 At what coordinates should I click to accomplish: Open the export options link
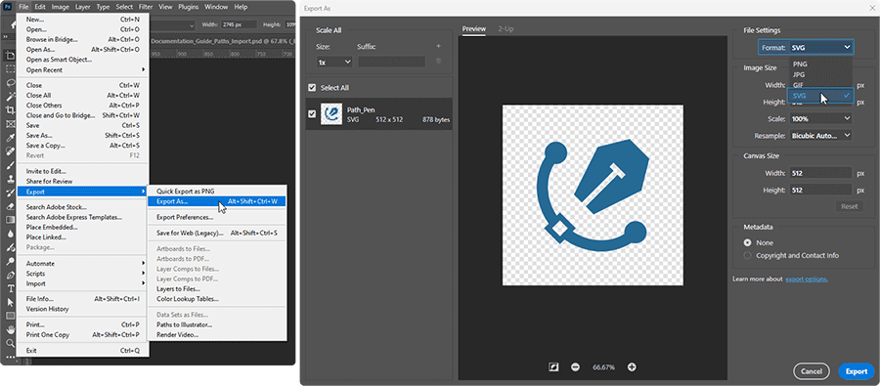[807, 279]
